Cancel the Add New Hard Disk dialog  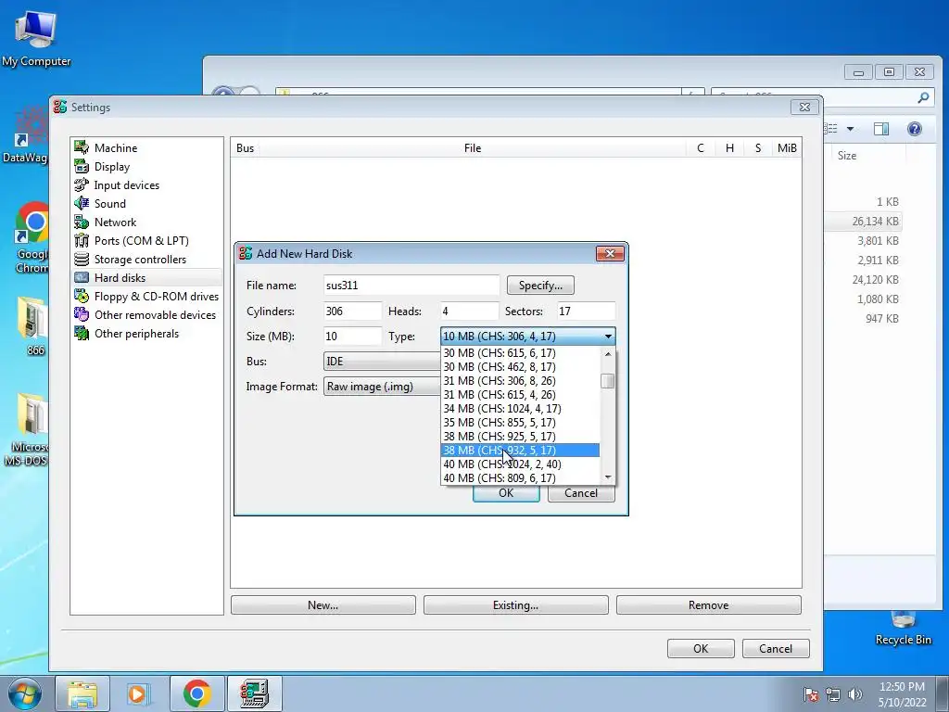(x=581, y=493)
